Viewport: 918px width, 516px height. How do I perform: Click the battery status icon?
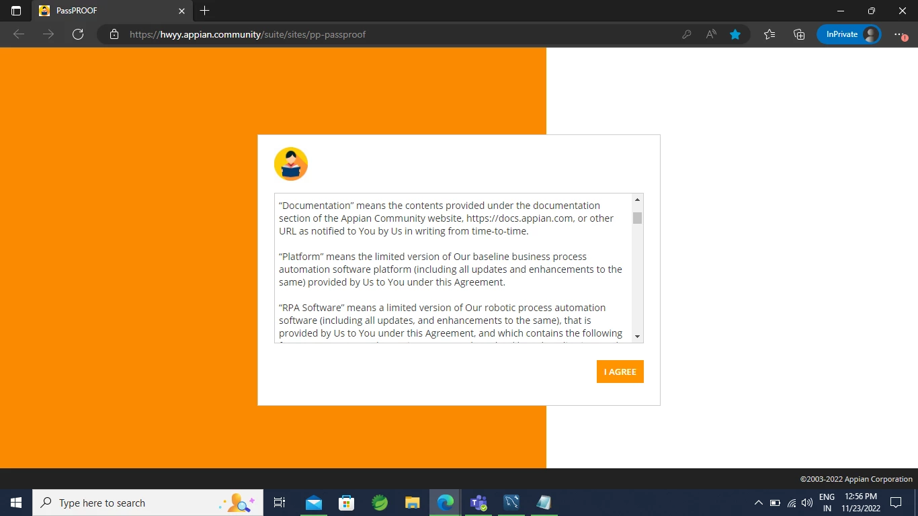click(x=775, y=503)
